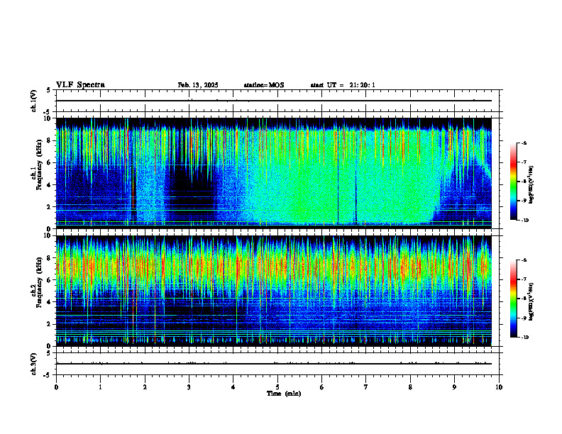Click the ch.1 colorbar beside upper spectrogram
The image size is (562, 434).
click(514, 182)
